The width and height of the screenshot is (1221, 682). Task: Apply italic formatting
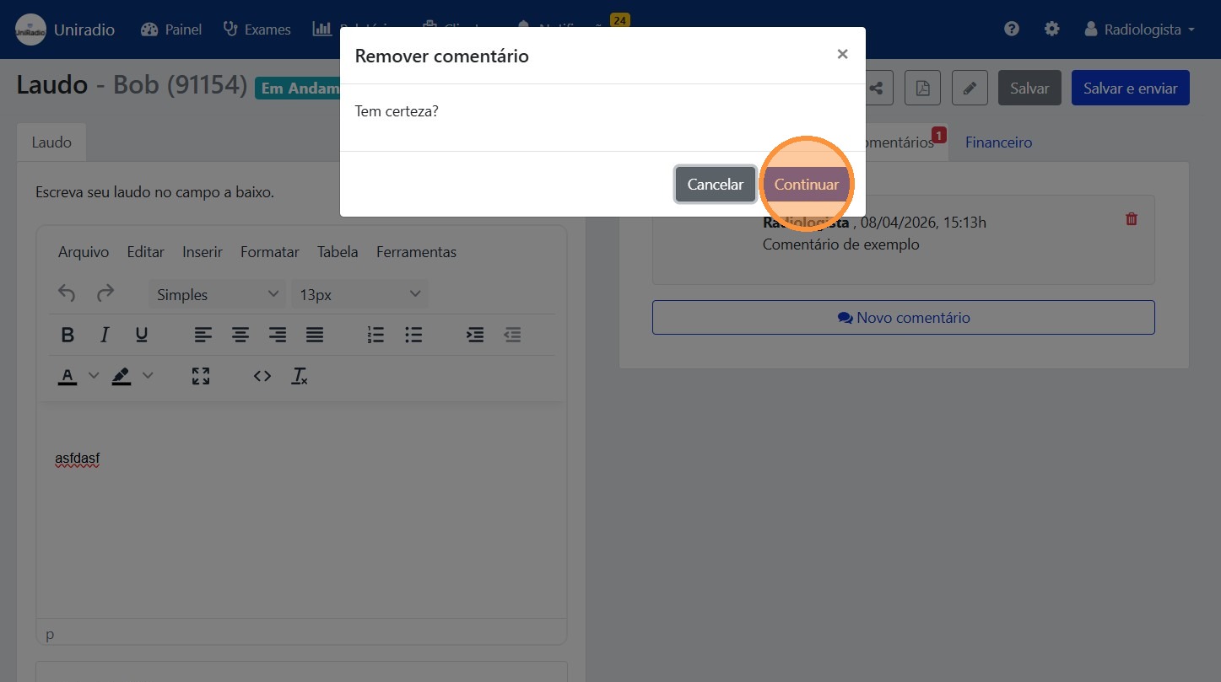tap(105, 334)
